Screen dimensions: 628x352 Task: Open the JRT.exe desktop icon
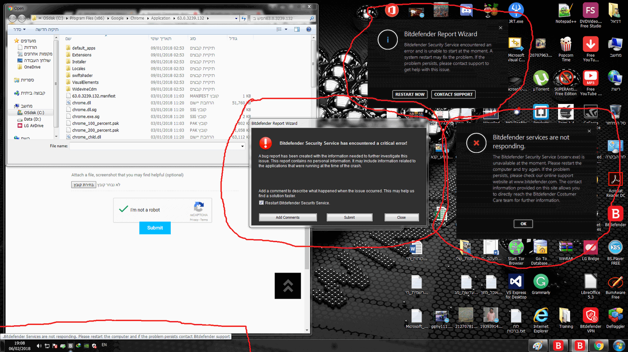pyautogui.click(x=516, y=13)
